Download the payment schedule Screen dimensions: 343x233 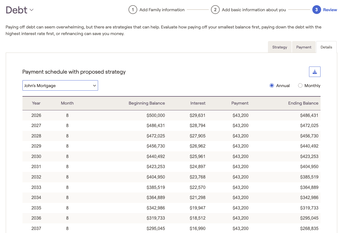[315, 72]
